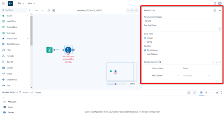
Task: Click the undo arrow icon
Action: (37, 10)
